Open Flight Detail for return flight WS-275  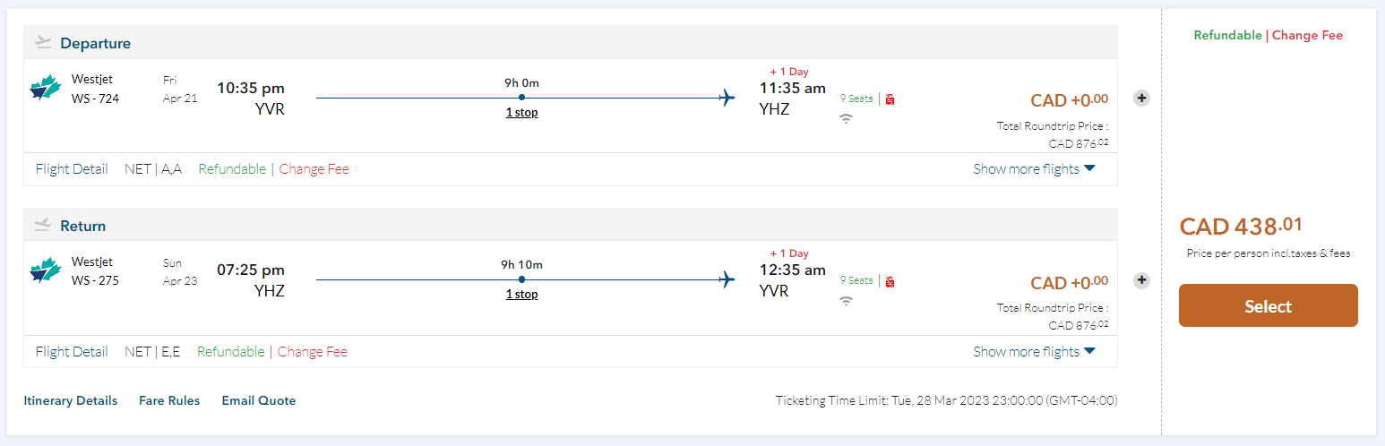point(72,352)
